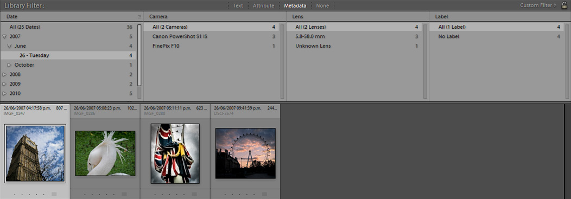Viewport: 571px width, 199px height.
Task: Collapse the 2007 year triangle
Action: pyautogui.click(x=4, y=36)
